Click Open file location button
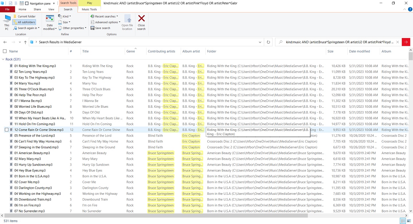The height and width of the screenshot is (224, 413). point(127,22)
